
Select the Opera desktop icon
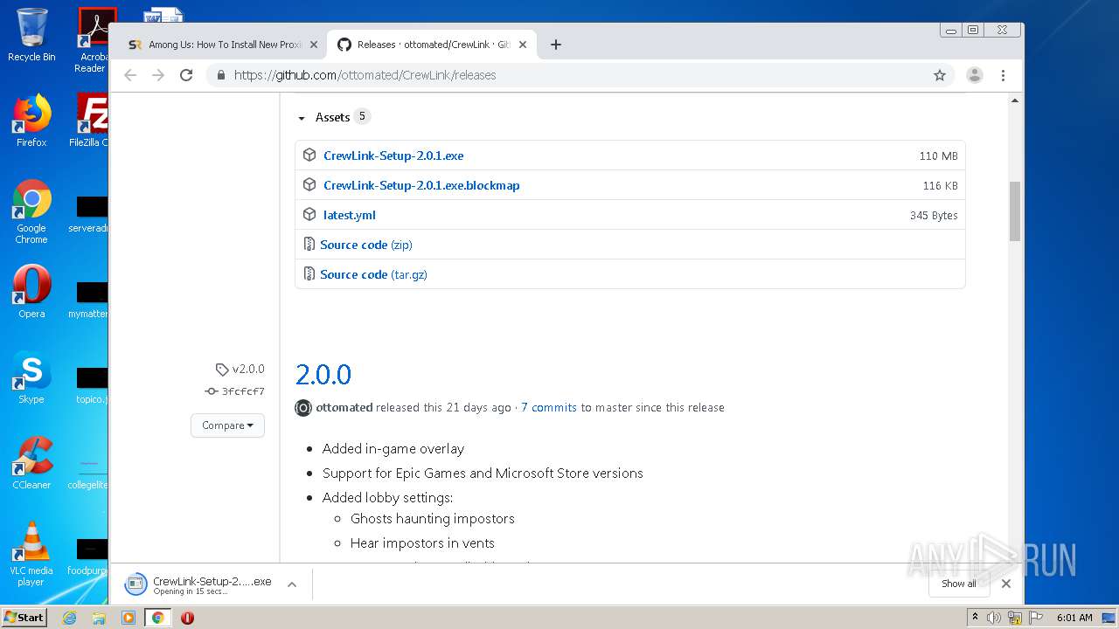31,292
